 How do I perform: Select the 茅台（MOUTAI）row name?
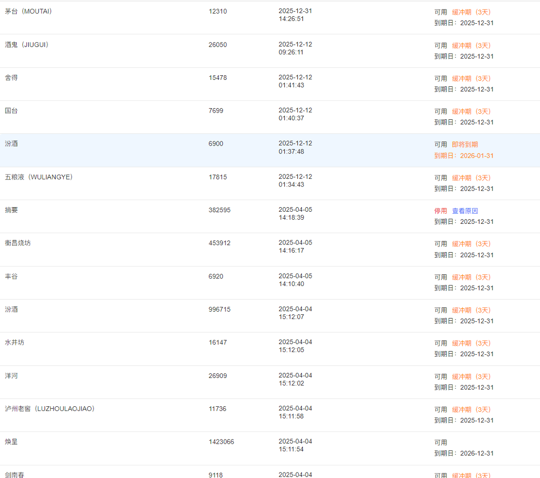coord(28,11)
